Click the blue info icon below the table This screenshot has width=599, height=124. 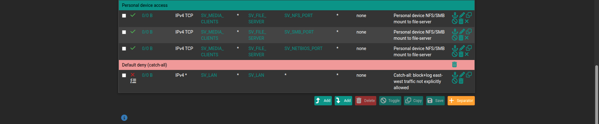(124, 118)
